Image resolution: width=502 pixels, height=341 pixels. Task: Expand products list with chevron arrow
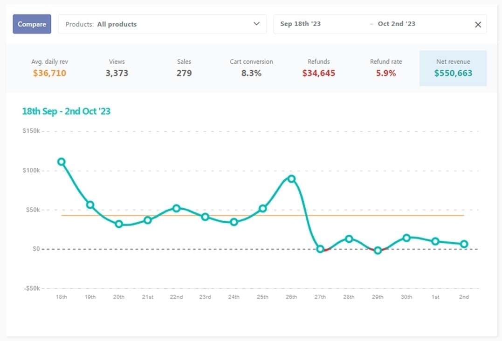256,24
